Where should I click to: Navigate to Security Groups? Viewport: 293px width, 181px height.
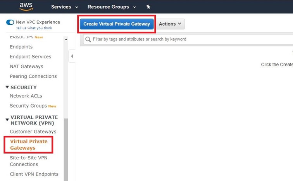28,106
